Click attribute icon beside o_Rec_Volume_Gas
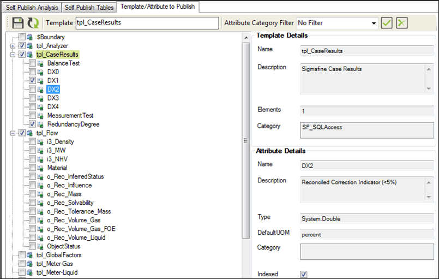This screenshot has height=279, width=439. click(40, 221)
